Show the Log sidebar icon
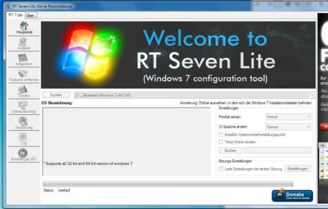 tap(23, 137)
